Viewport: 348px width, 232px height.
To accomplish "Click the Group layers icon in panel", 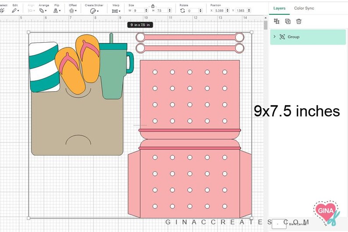I will pyautogui.click(x=277, y=21).
